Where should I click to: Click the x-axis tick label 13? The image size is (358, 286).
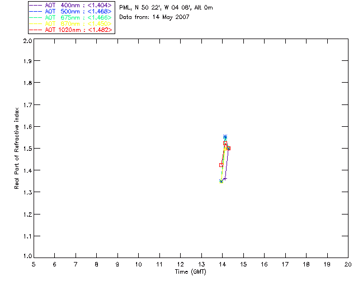click(x=201, y=264)
